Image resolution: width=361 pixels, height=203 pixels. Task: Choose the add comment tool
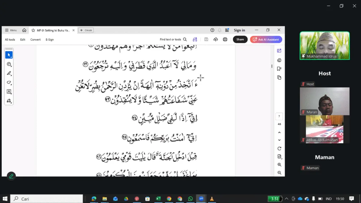point(9,64)
